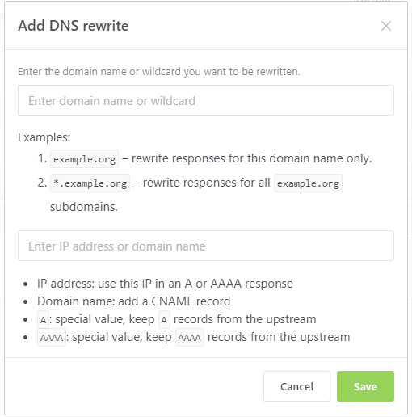Click the *.example.org wildcard code sample
Image resolution: width=412 pixels, height=417 pixels.
coord(90,183)
